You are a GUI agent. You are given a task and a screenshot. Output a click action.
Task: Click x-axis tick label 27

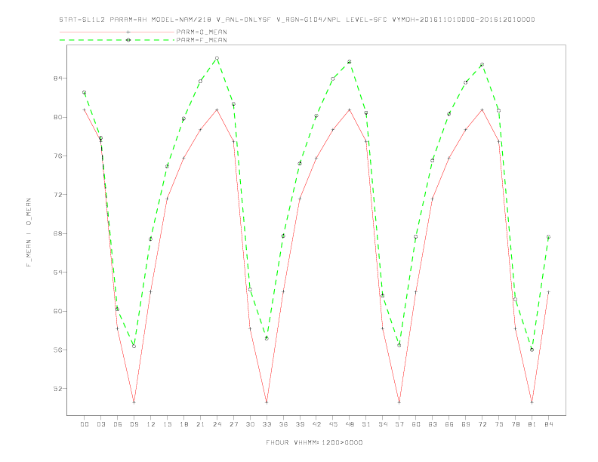233,424
